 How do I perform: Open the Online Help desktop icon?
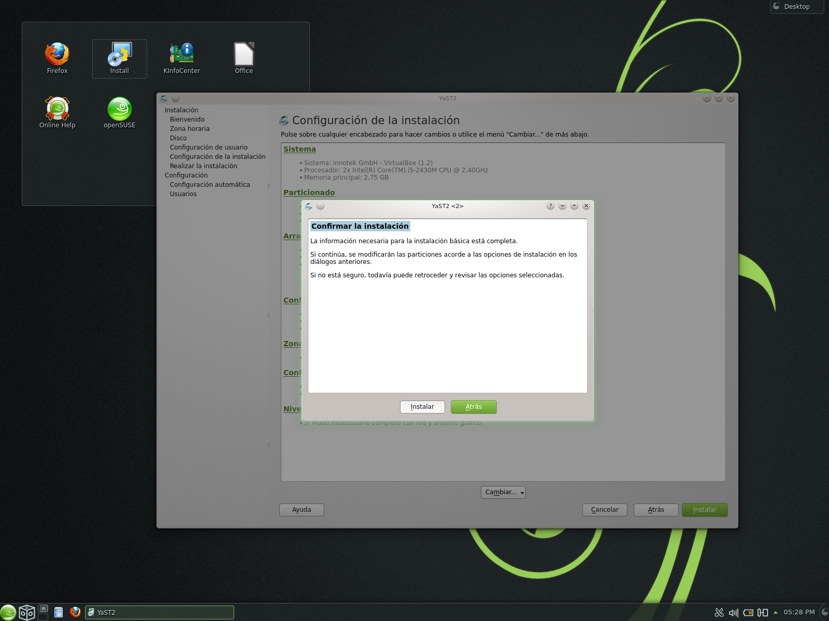[x=56, y=109]
